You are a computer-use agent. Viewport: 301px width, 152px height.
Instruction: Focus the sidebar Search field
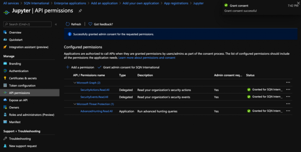click(x=27, y=24)
